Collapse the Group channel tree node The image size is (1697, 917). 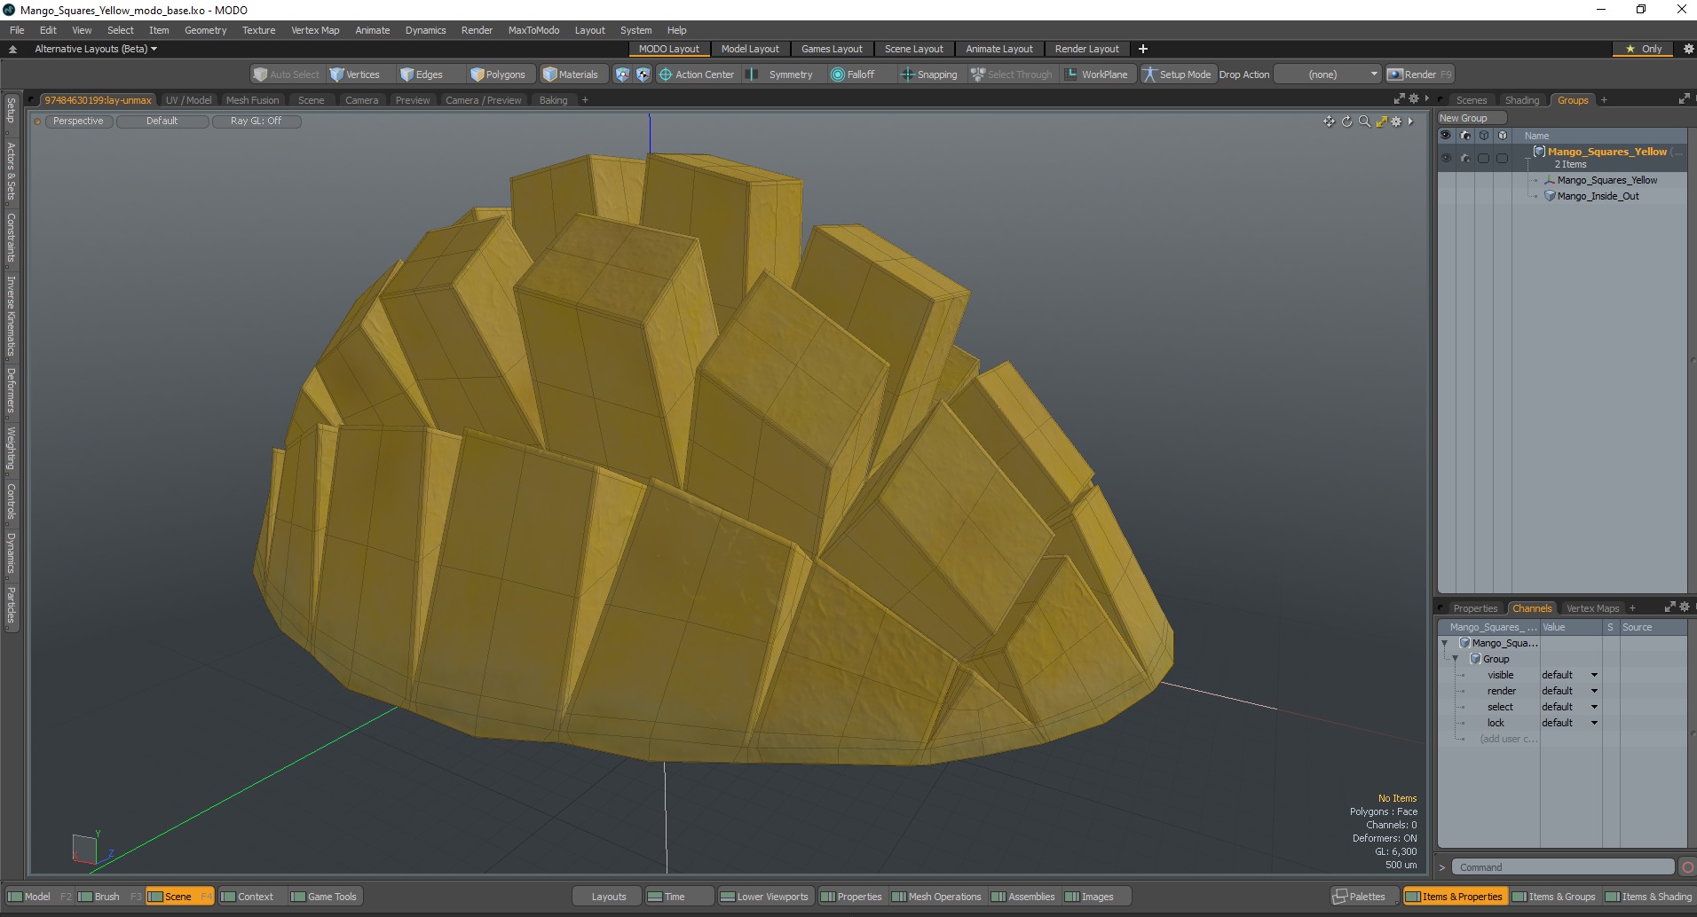[x=1455, y=659]
